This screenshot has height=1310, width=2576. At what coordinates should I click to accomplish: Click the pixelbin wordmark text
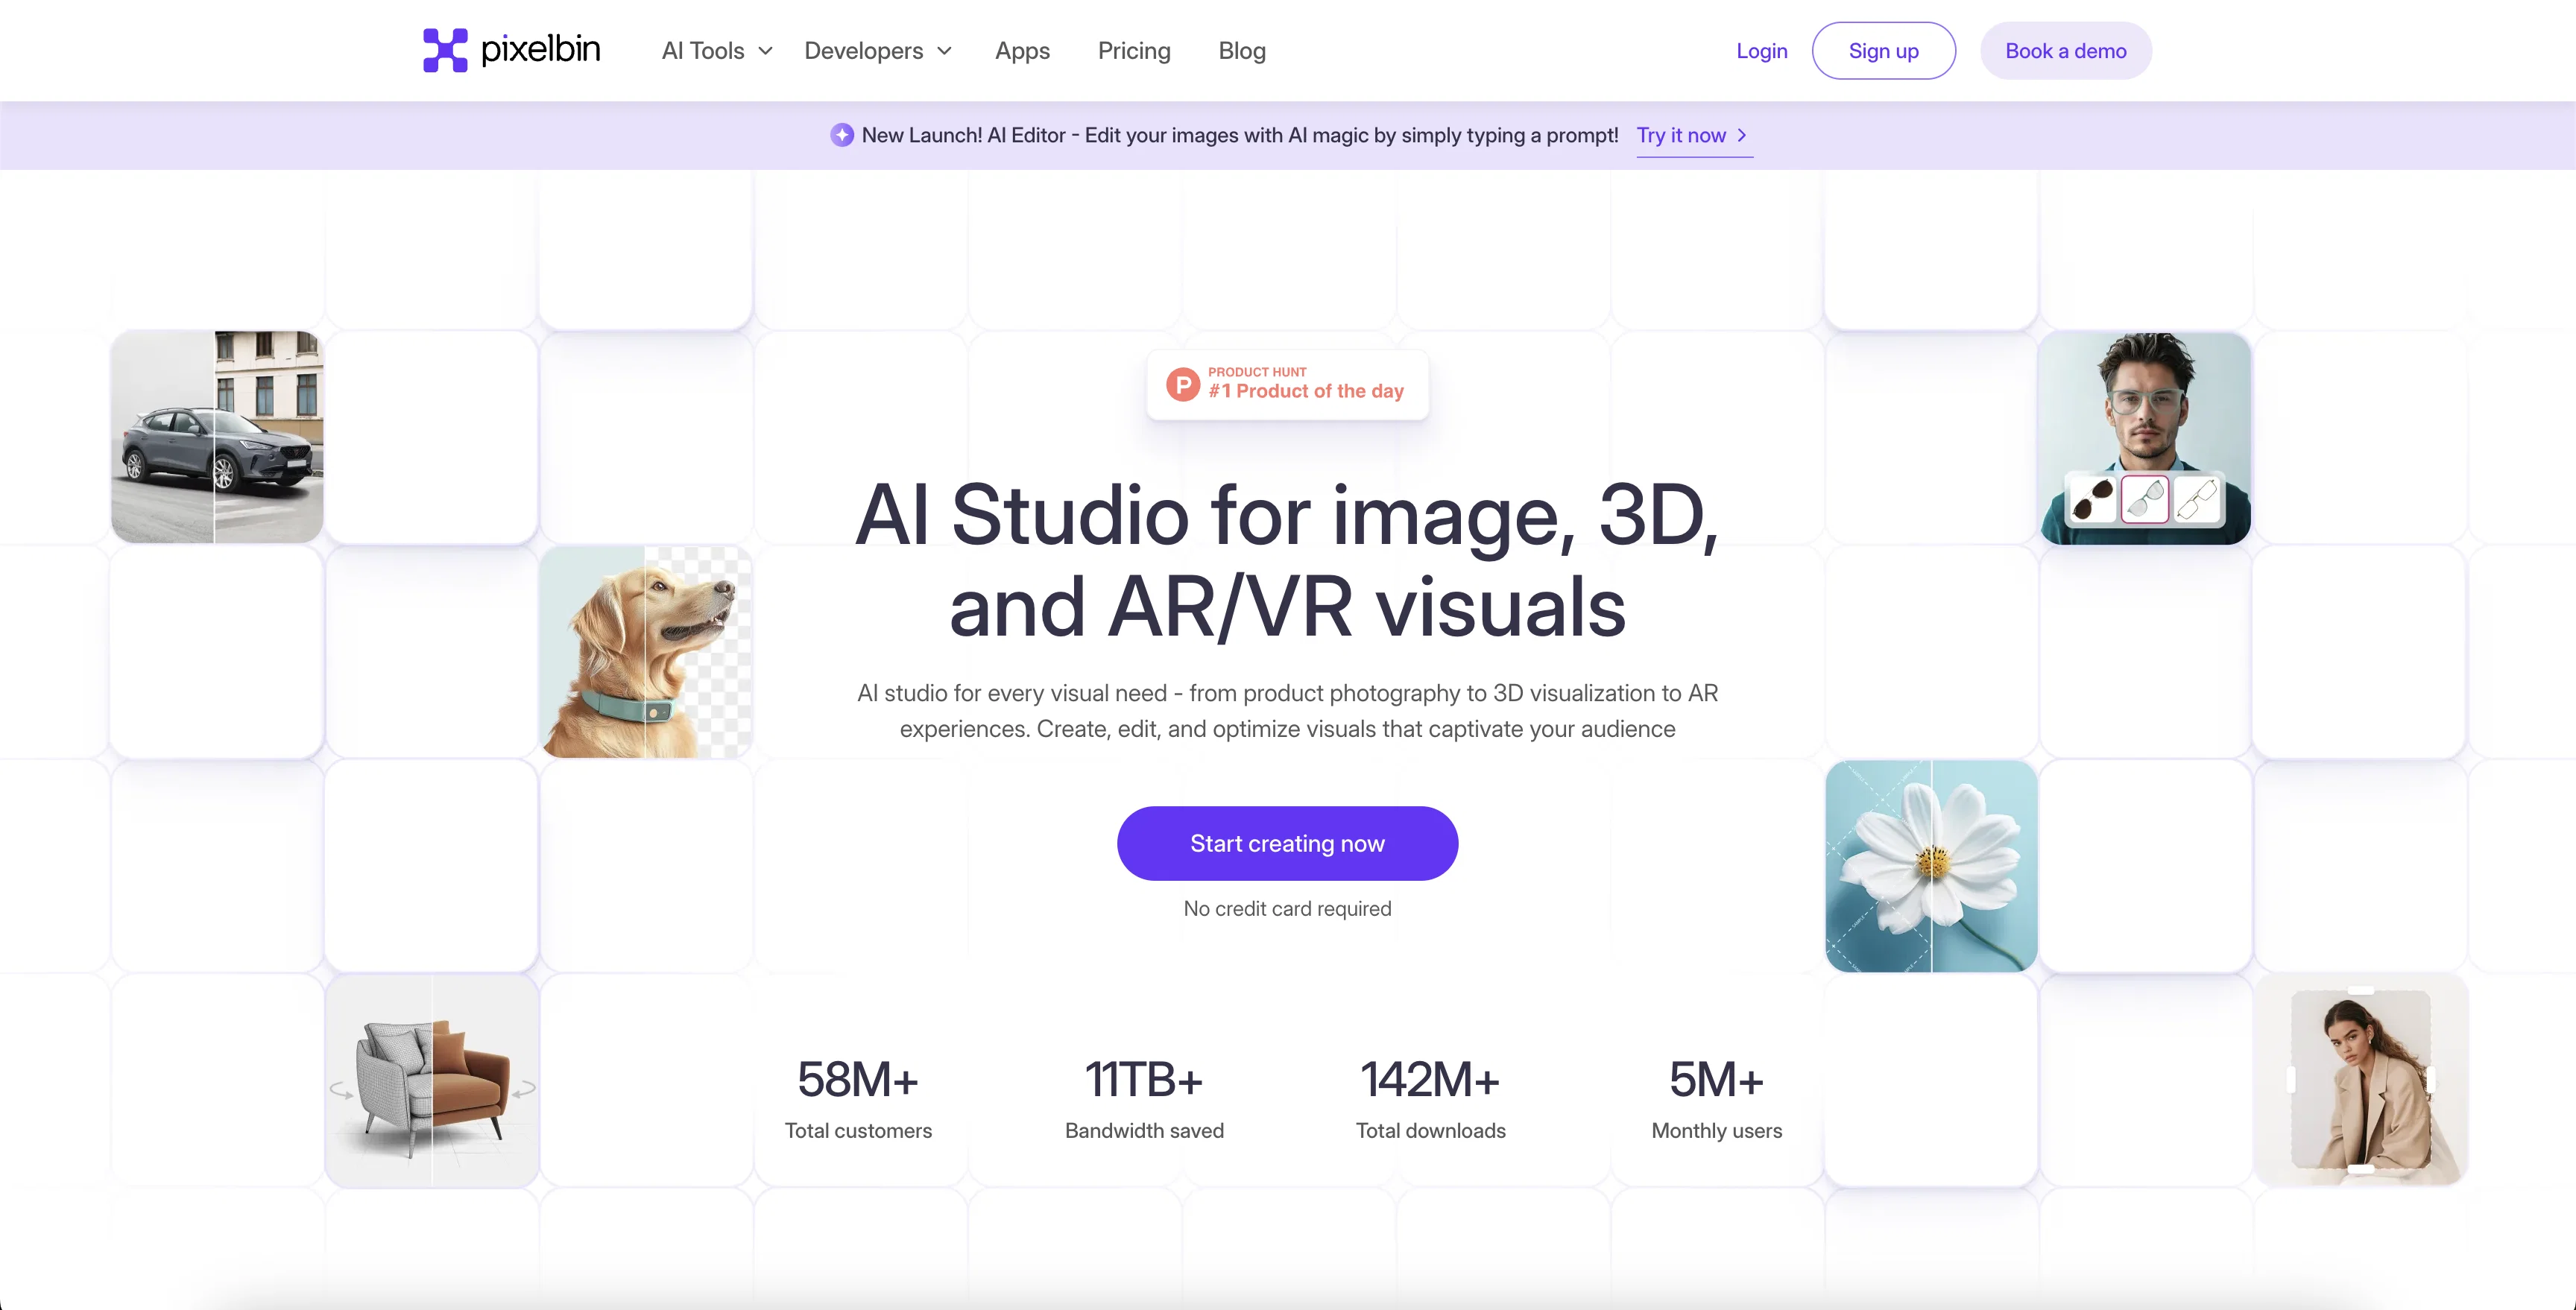(x=540, y=49)
